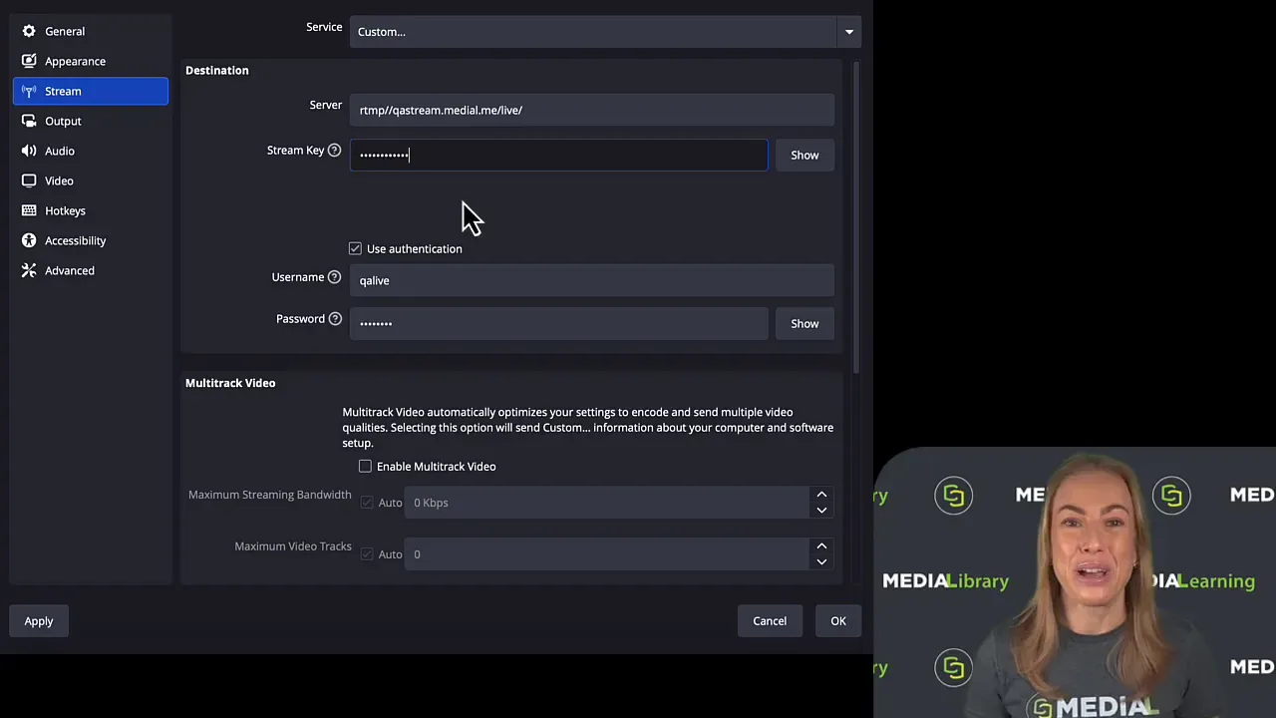This screenshot has height=718, width=1276.
Task: Show the Stream Key value
Action: (x=804, y=155)
